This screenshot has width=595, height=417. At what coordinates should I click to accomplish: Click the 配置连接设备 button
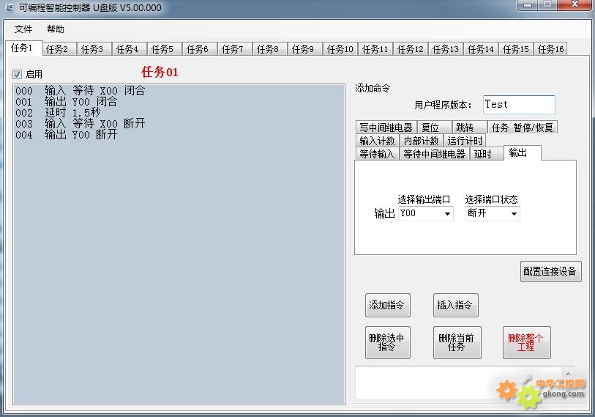pyautogui.click(x=550, y=271)
